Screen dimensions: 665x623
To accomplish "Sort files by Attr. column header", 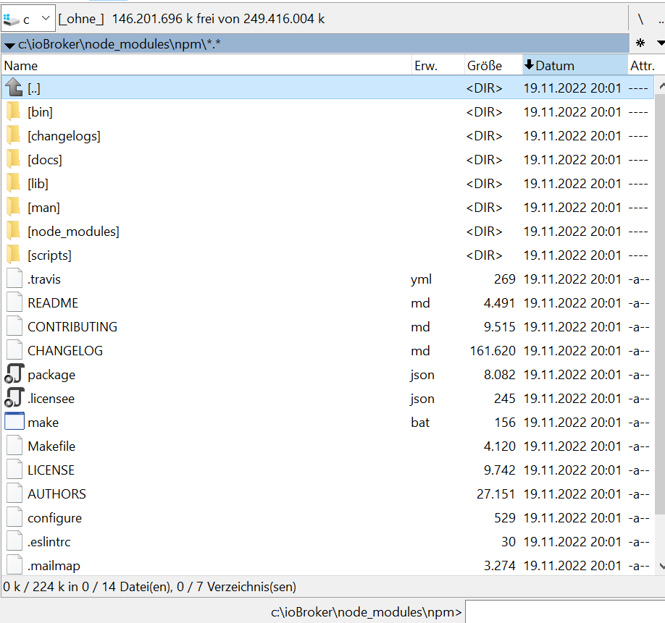I will point(646,66).
